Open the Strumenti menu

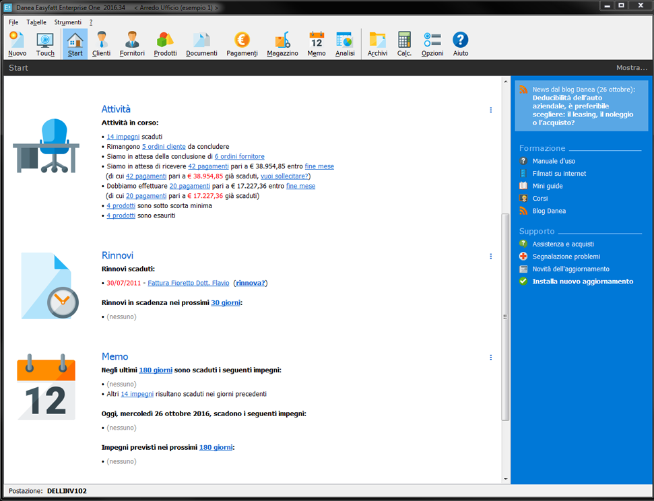click(67, 22)
